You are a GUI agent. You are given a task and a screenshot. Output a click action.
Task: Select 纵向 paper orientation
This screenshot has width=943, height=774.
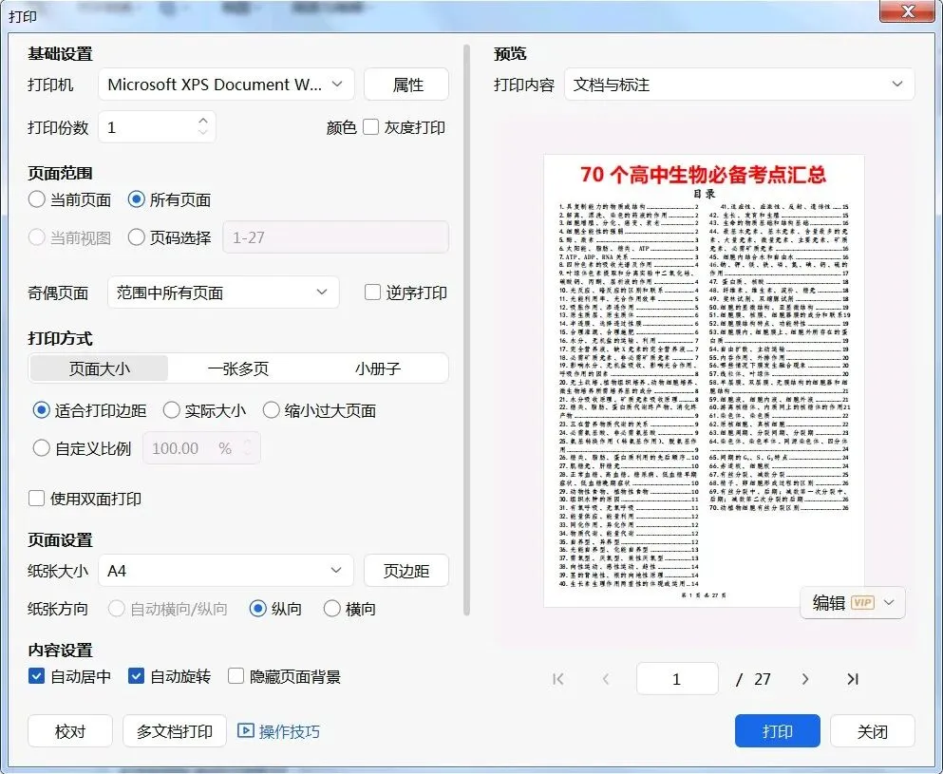click(257, 609)
